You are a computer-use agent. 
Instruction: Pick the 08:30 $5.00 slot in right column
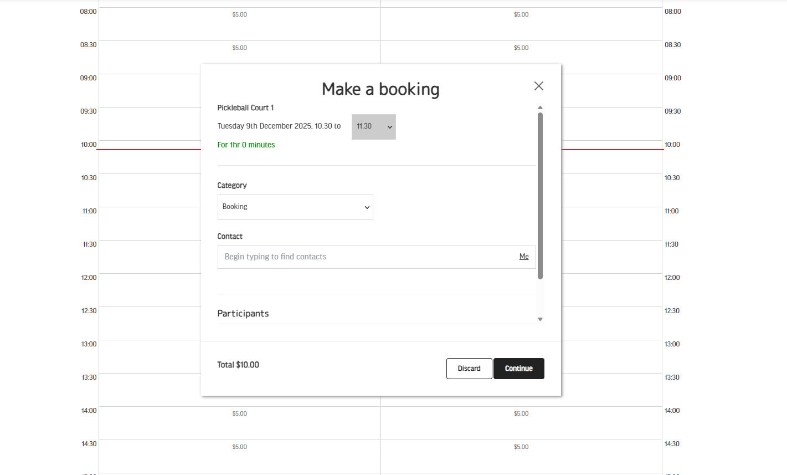pos(521,48)
